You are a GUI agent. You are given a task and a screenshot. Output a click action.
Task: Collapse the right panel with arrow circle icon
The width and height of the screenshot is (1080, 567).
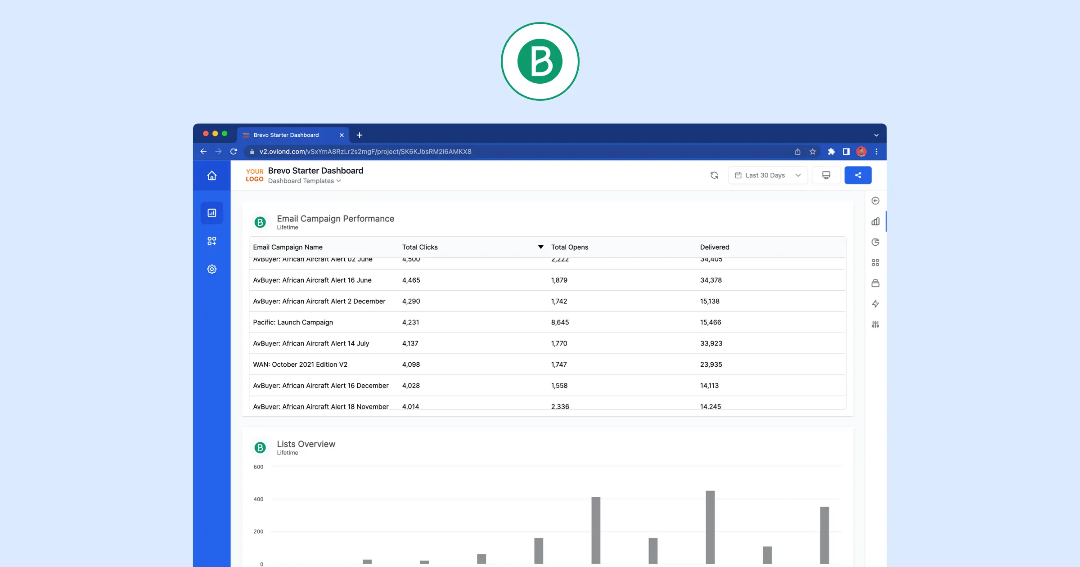(875, 201)
